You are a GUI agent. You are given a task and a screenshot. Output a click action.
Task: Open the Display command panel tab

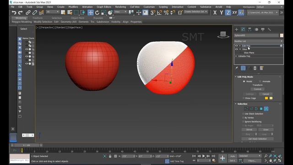click(263, 29)
